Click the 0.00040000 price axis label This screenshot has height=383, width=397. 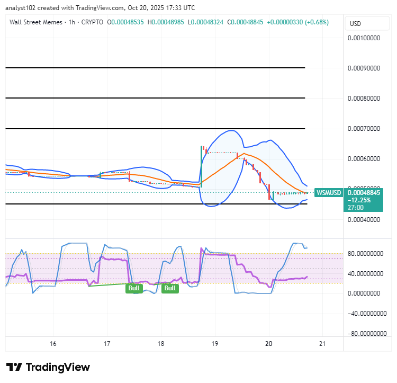[x=364, y=220]
